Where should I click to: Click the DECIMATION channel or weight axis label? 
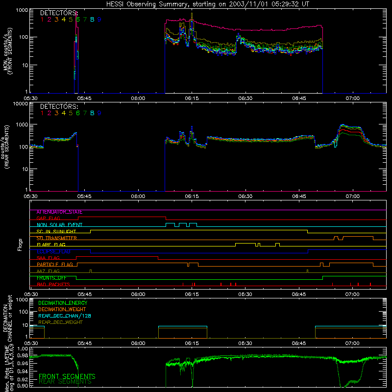coord(7,318)
